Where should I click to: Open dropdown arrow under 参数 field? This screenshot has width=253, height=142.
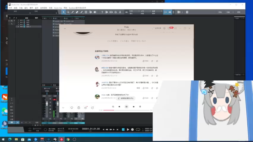pyautogui.click(x=30, y=13)
